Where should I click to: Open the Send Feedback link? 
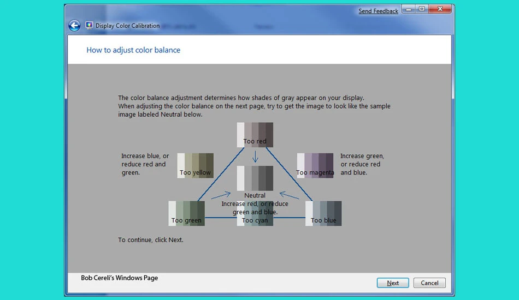point(379,11)
